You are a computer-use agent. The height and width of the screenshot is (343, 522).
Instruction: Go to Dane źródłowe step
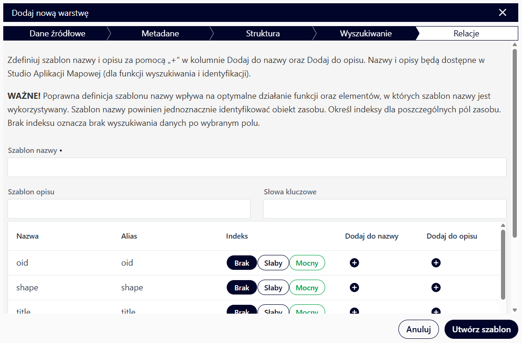coord(57,34)
